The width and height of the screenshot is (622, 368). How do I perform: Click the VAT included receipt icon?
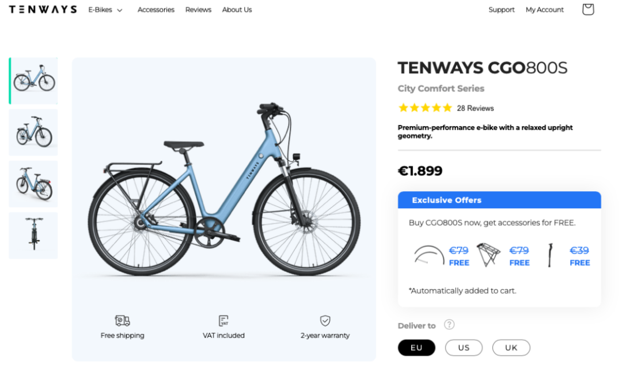point(223,321)
